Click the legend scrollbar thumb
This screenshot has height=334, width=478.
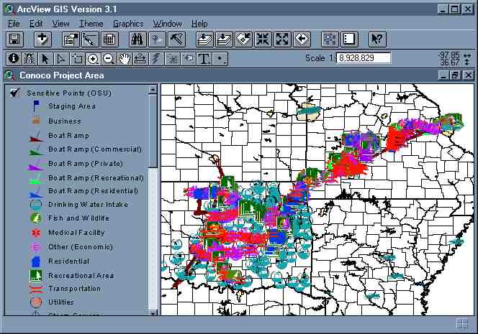(x=153, y=131)
